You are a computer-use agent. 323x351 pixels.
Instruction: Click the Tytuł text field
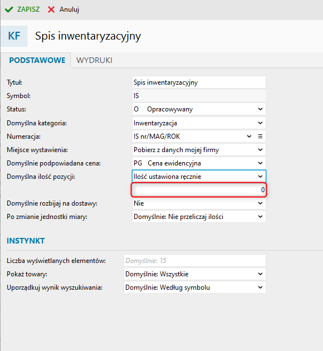[199, 82]
